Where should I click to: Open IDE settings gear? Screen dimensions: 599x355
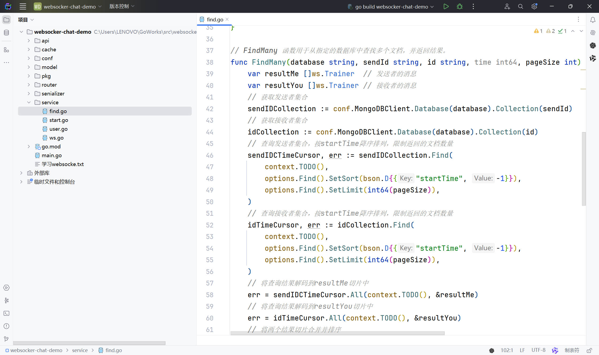tap(534, 6)
